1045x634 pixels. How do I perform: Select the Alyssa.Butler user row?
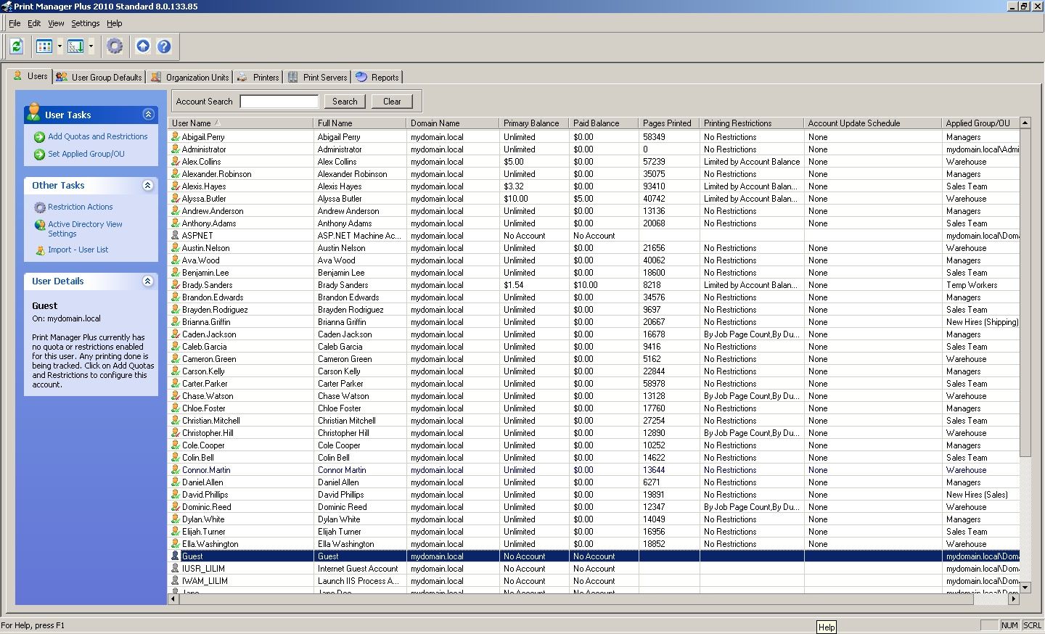(x=594, y=199)
